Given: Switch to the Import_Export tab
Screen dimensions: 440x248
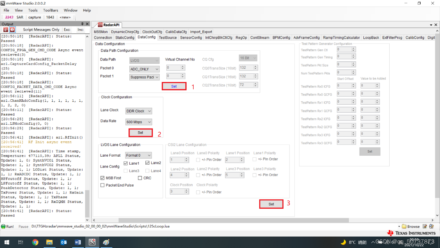Looking at the screenshot, I should tap(201, 32).
